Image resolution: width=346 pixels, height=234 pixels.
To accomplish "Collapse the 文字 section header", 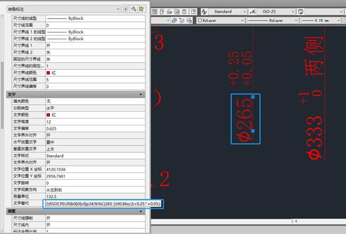I will tap(76, 94).
